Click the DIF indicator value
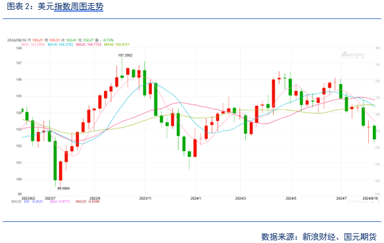384x243 pixels. tap(34, 202)
